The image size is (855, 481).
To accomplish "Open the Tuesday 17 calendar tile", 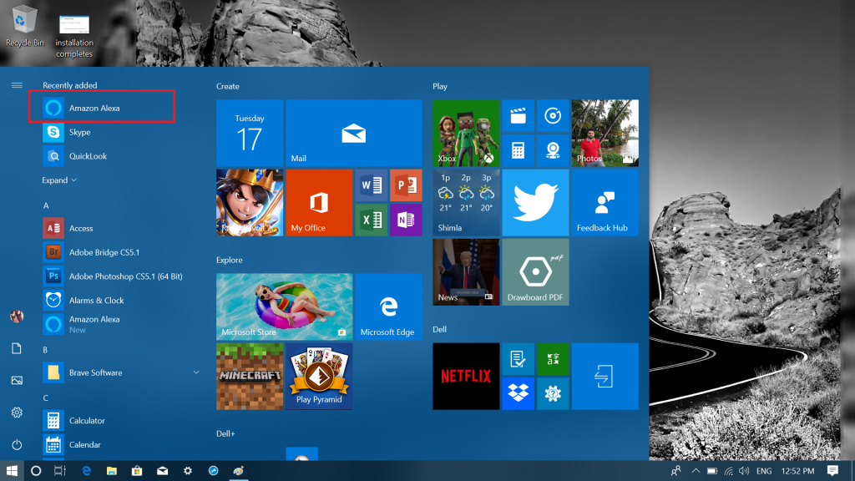I will point(250,133).
